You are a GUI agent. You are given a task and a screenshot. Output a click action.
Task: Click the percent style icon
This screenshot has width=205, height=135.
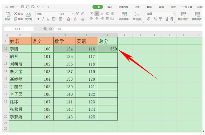click(x=156, y=19)
